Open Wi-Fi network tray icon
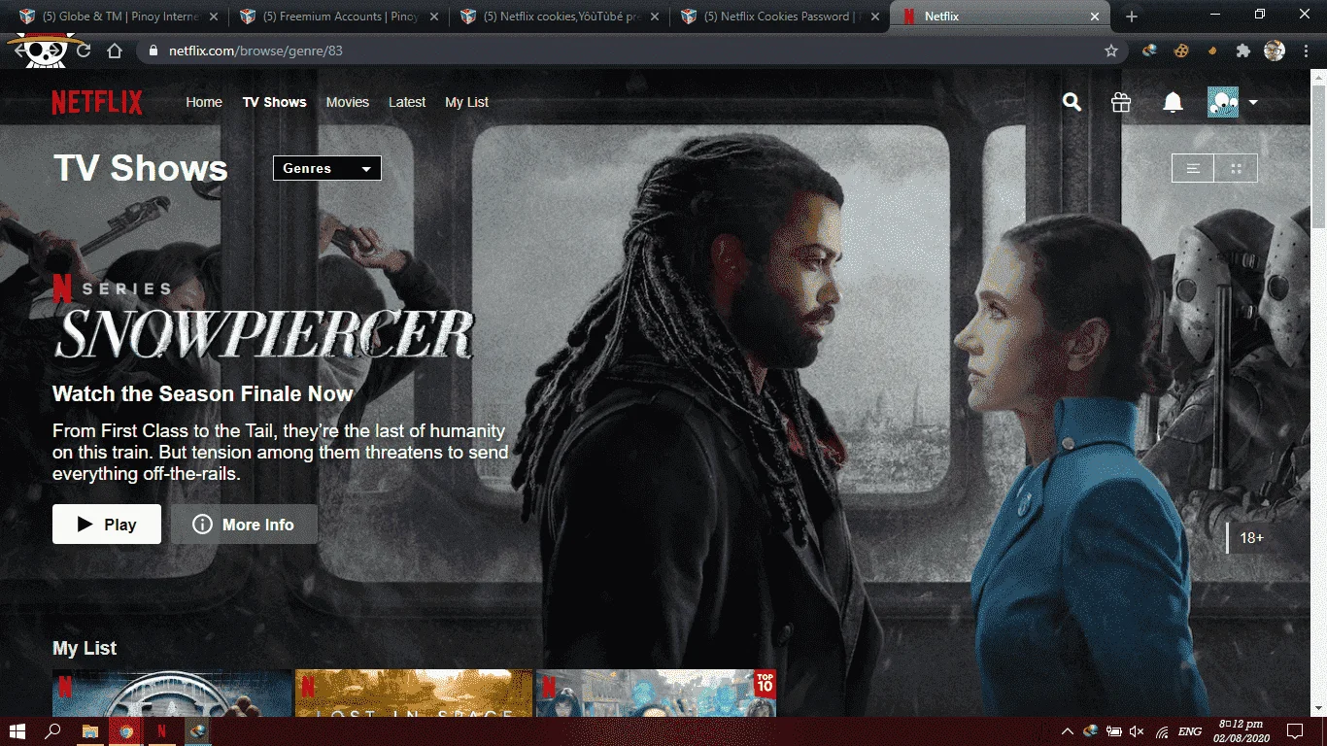Image resolution: width=1327 pixels, height=746 pixels. pos(1162,730)
